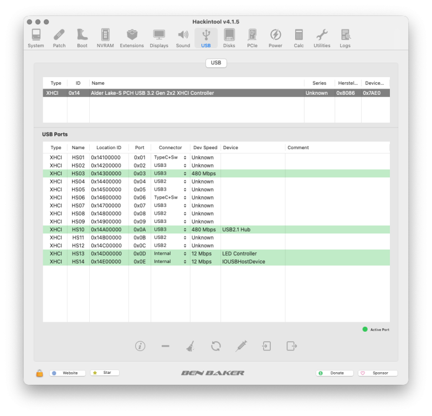Click the Sponsor button

click(x=378, y=373)
